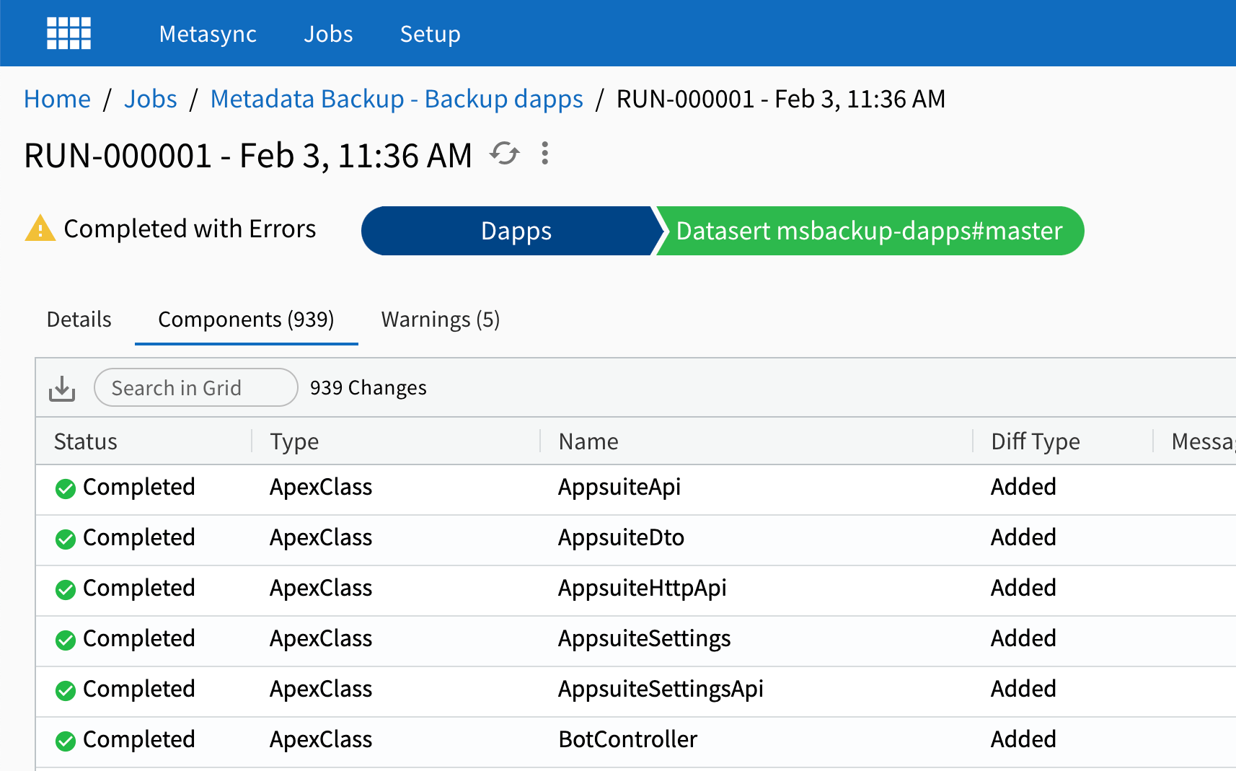Image resolution: width=1236 pixels, height=771 pixels.
Task: Switch to the Details tab
Action: (x=79, y=320)
